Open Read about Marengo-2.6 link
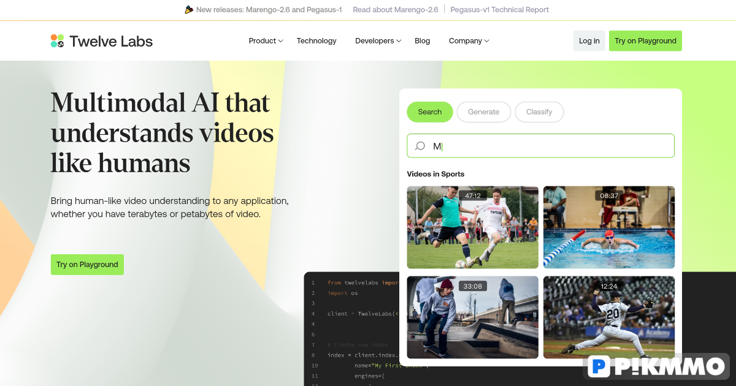 click(x=396, y=10)
